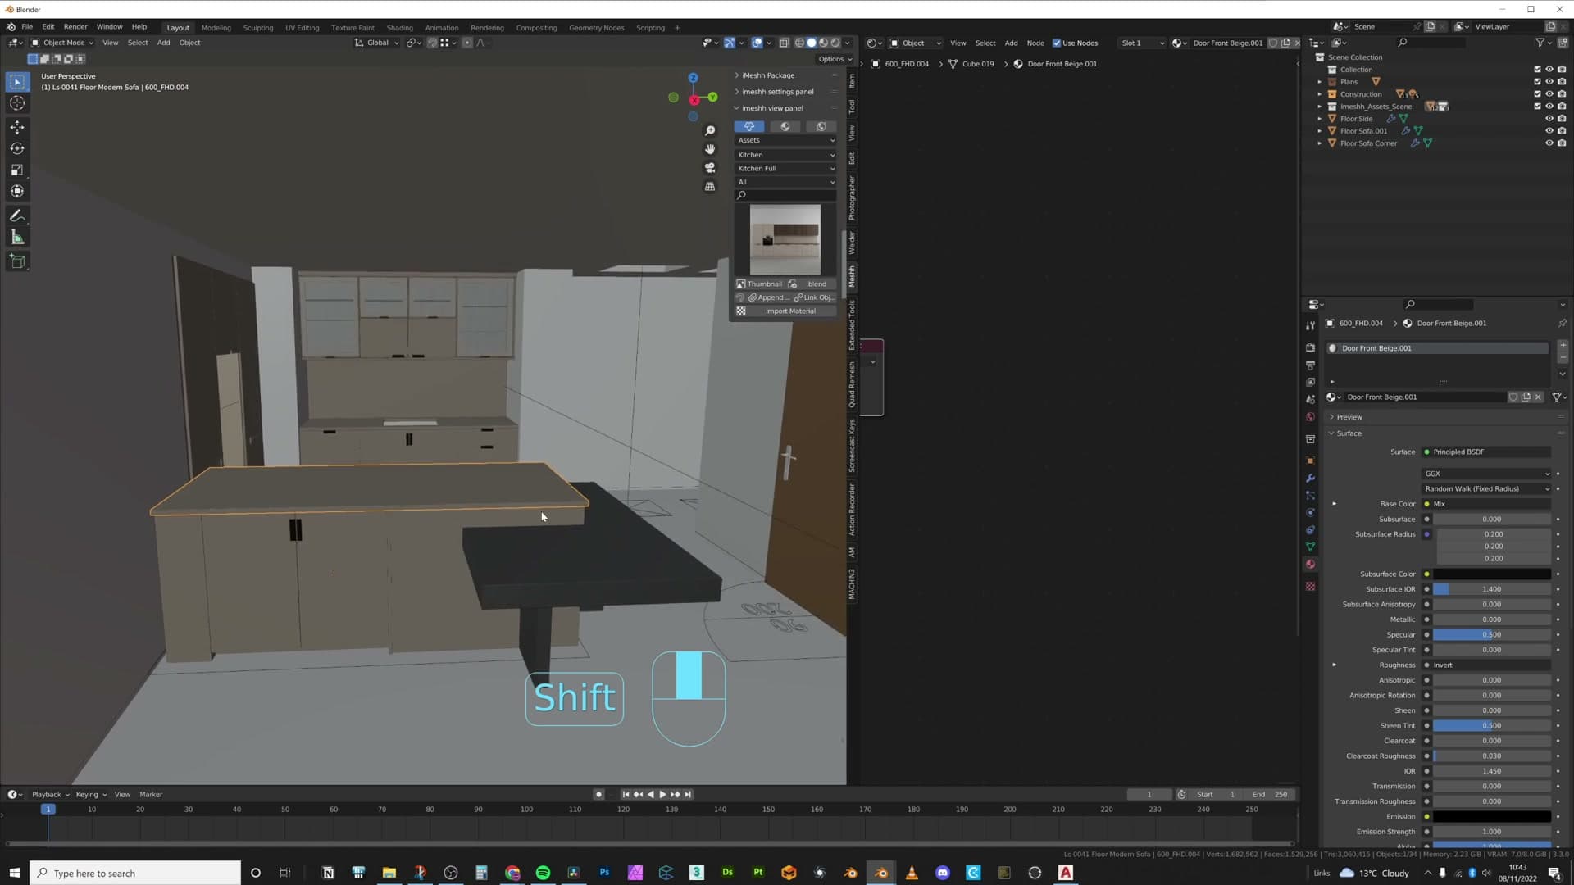Activate the Transform tool

pos(17,191)
